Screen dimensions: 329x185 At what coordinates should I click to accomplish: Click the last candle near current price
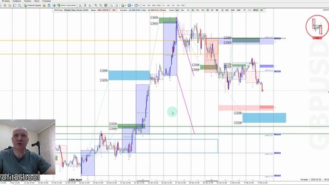pyautogui.click(x=262, y=88)
